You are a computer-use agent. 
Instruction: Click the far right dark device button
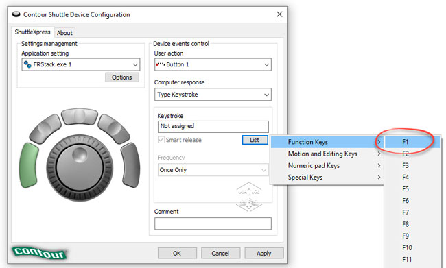(131, 165)
